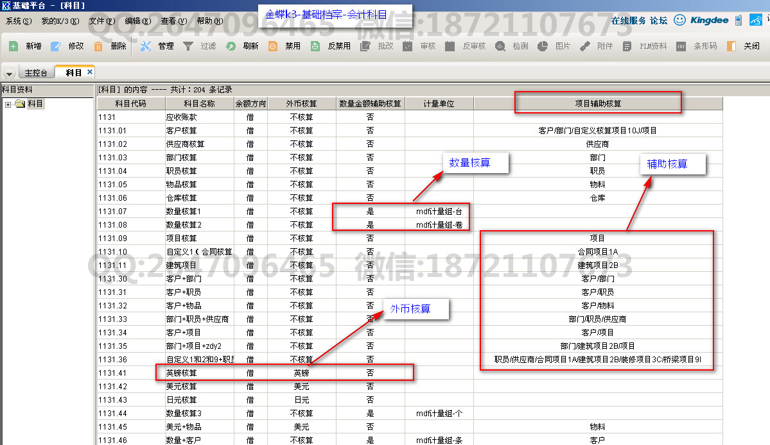The image size is (770, 445).
Task: Select the 英镑核算 account row
Action: pos(182,373)
